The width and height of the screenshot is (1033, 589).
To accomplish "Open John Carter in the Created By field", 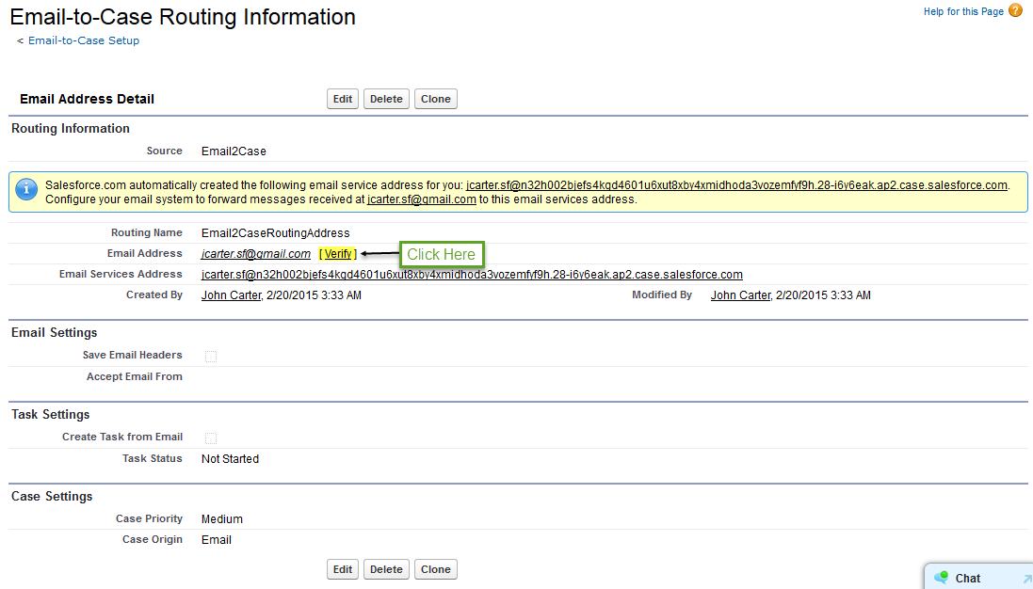I will click(234, 295).
